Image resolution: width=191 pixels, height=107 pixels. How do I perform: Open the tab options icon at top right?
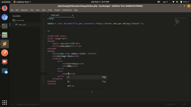(x=188, y=15)
